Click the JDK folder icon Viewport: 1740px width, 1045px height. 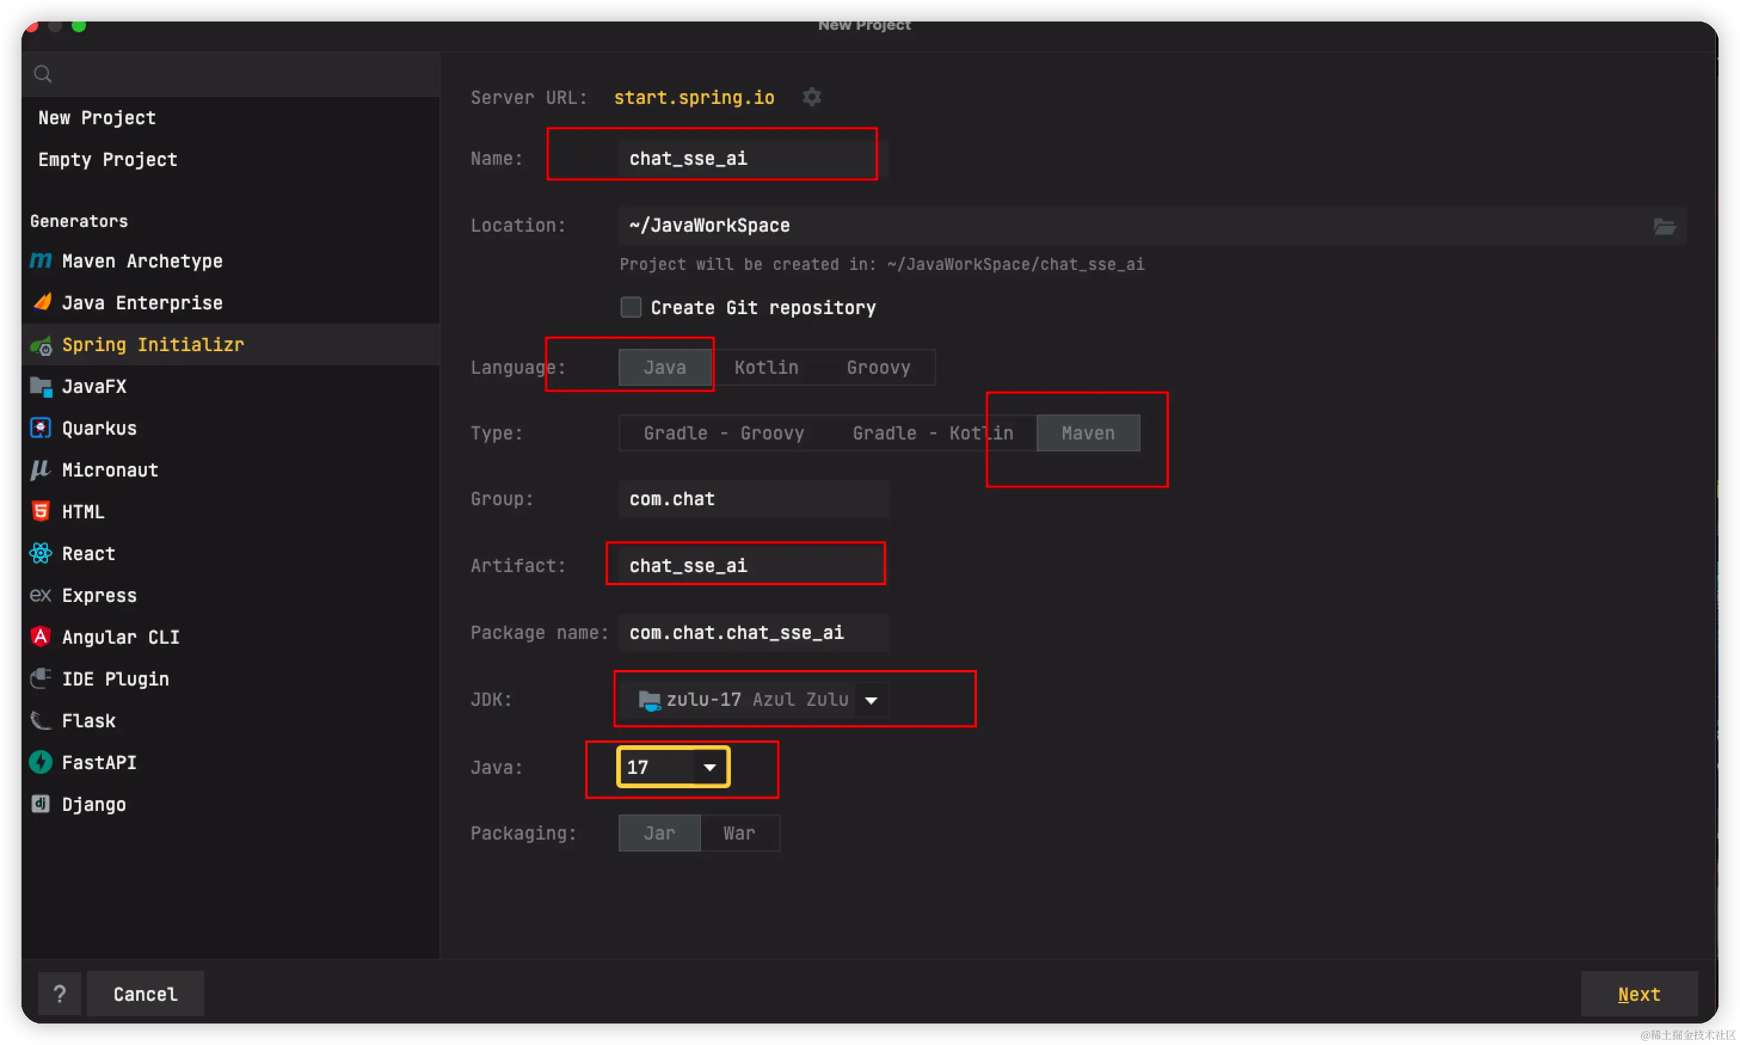(648, 700)
